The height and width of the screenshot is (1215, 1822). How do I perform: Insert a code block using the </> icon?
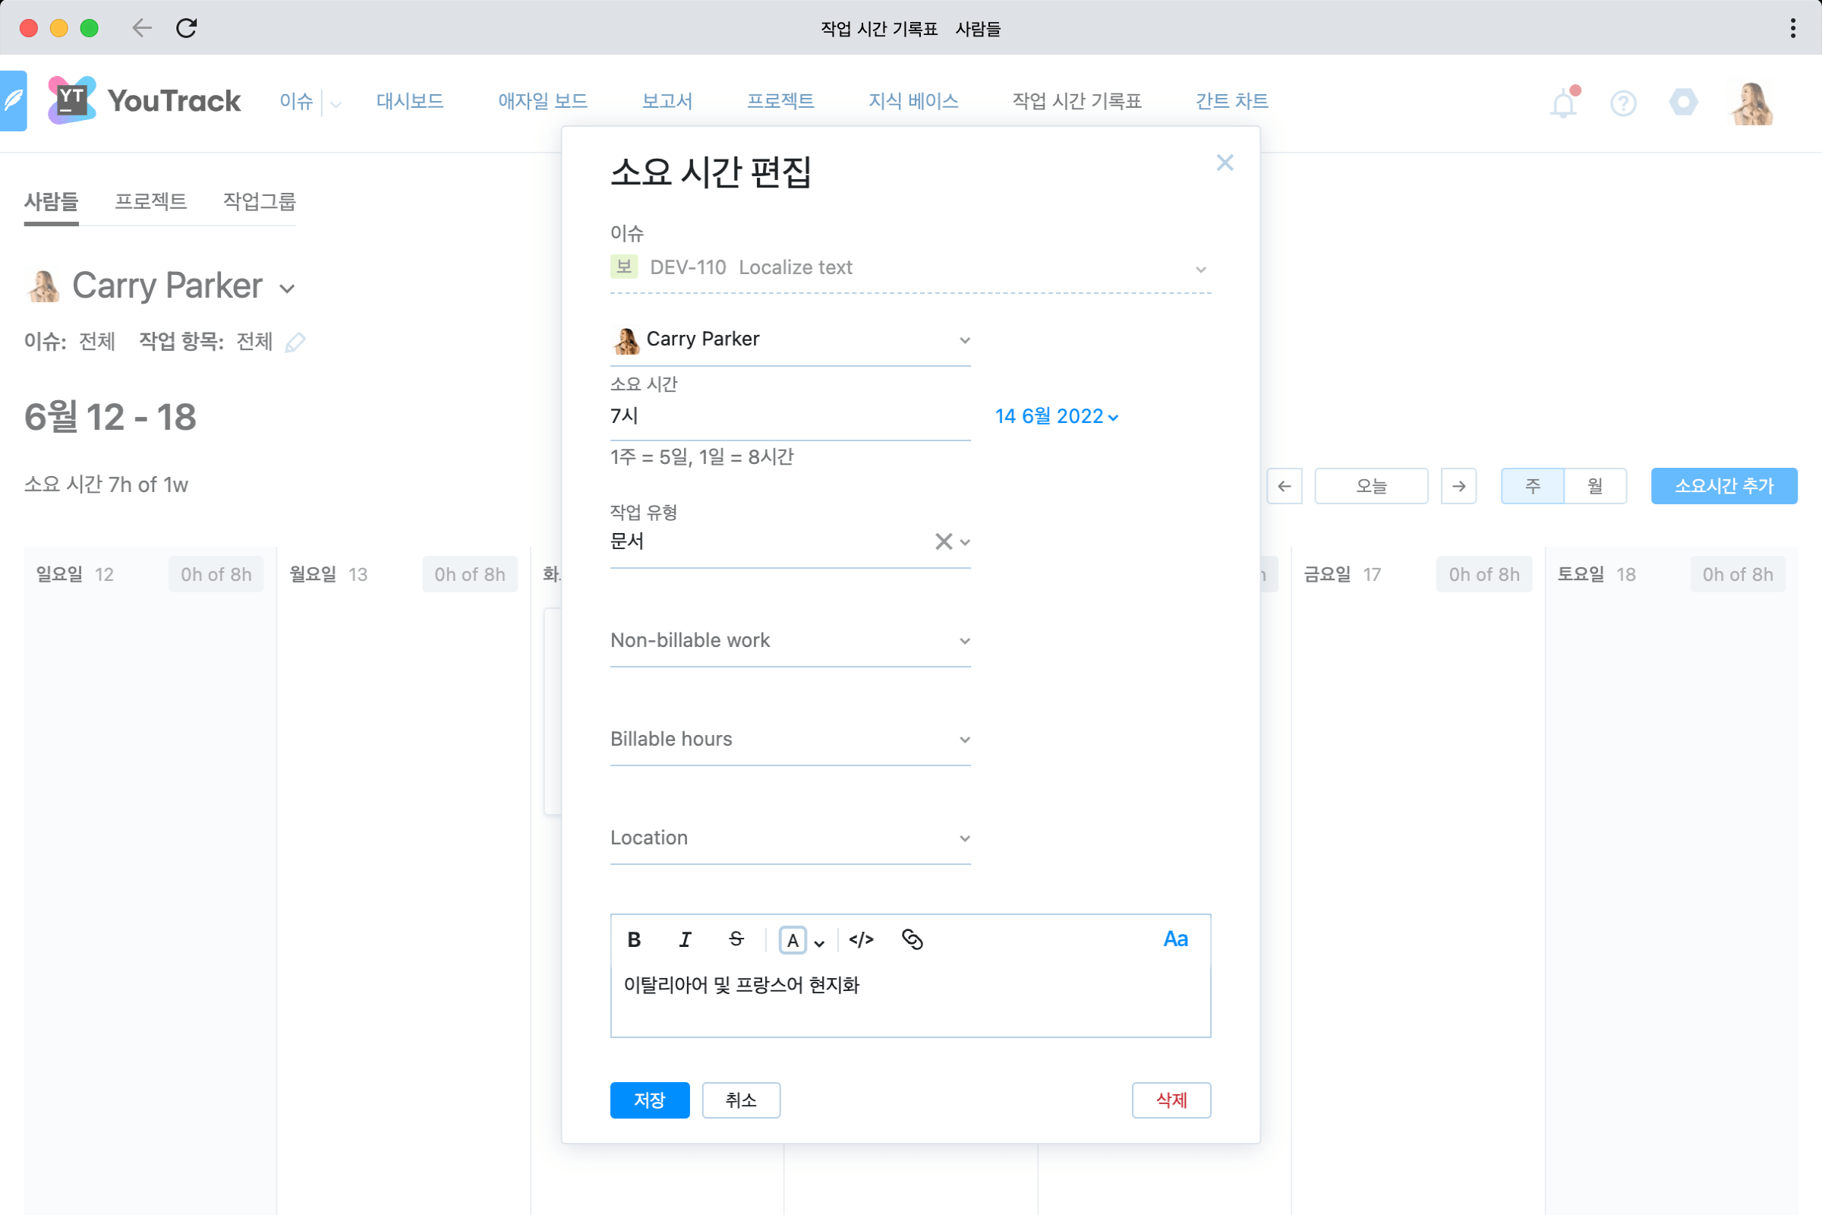coord(862,939)
